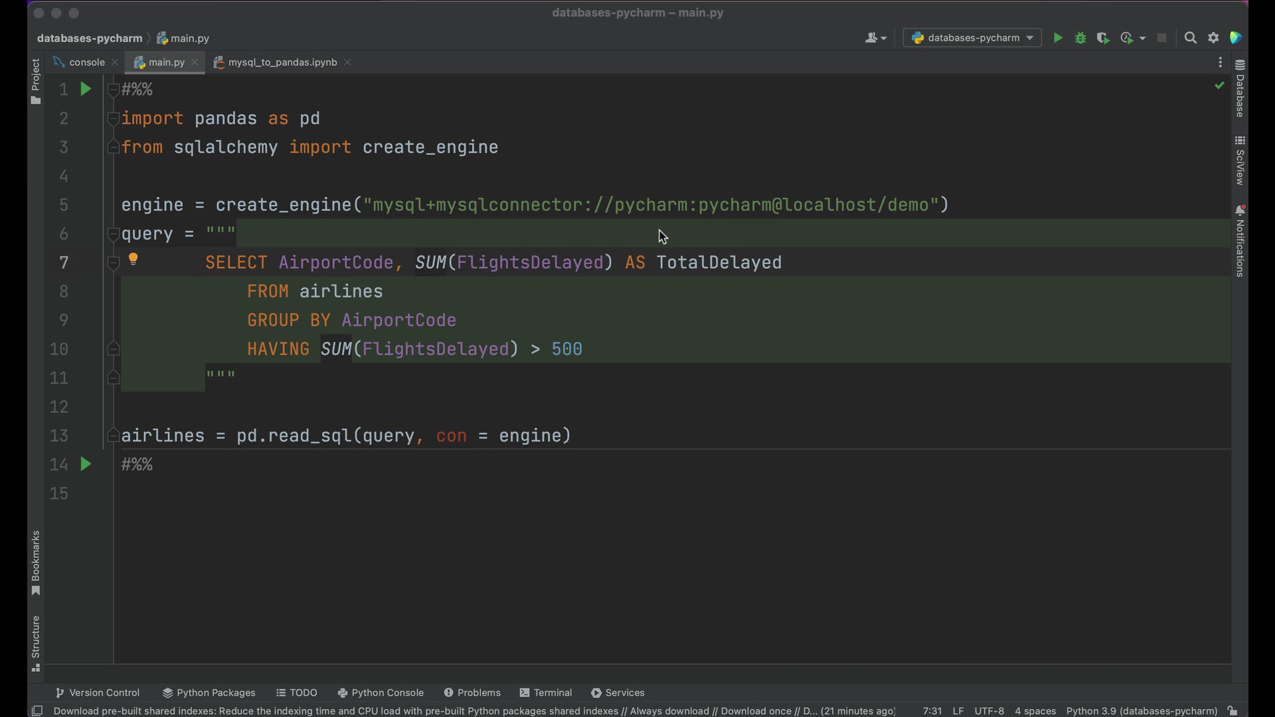This screenshot has width=1275, height=717.
Task: Run the first code cell gutter arrow
Action: (85, 88)
